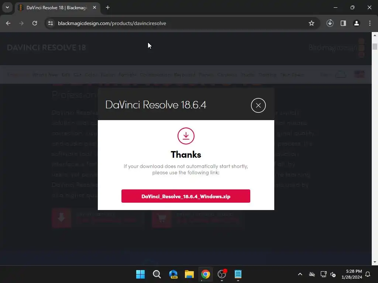
Task: Open a new browser tab
Action: coord(108,8)
